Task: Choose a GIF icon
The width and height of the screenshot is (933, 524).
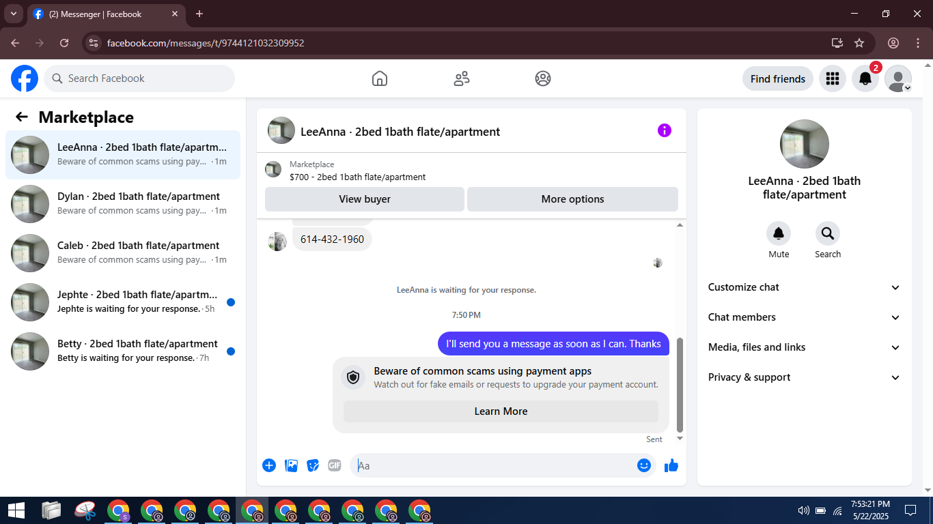Action: coord(335,465)
